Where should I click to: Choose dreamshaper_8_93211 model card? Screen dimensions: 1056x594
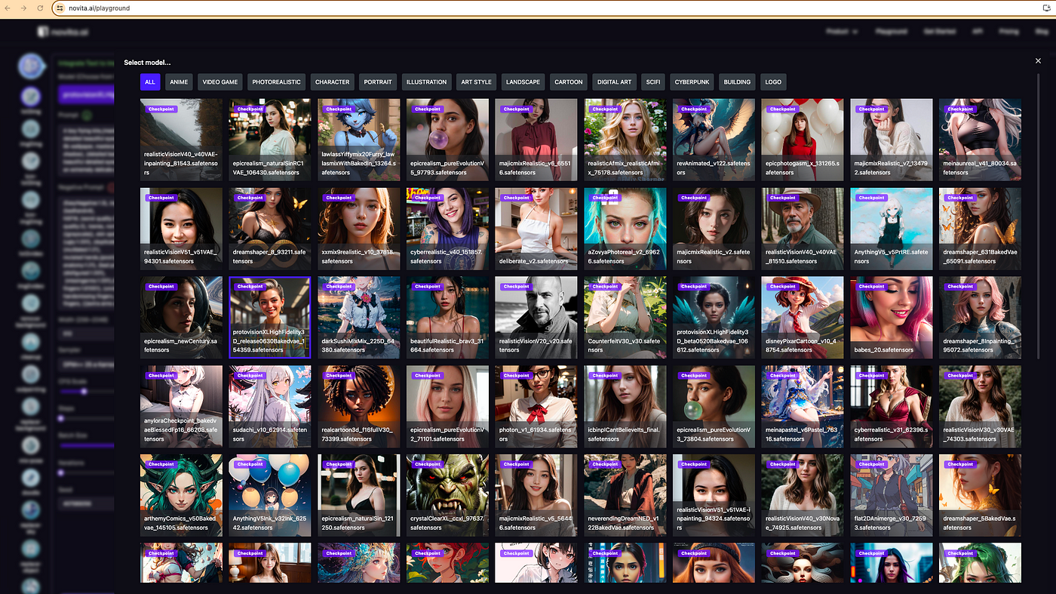[x=270, y=229]
